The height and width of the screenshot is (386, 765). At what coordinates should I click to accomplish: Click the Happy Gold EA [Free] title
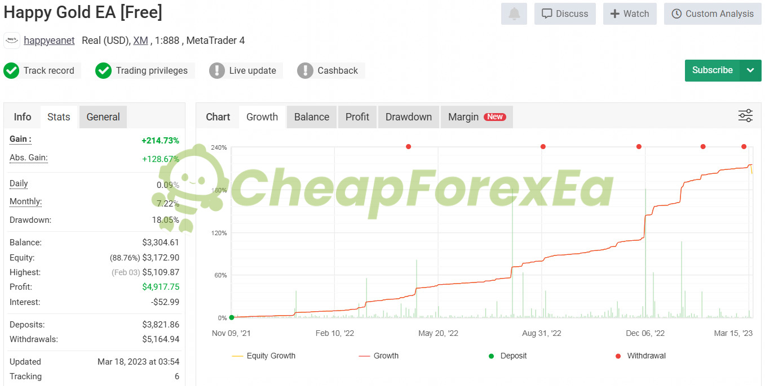[83, 12]
